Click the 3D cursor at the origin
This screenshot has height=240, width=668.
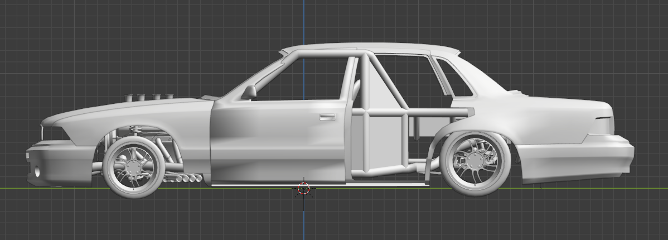303,189
